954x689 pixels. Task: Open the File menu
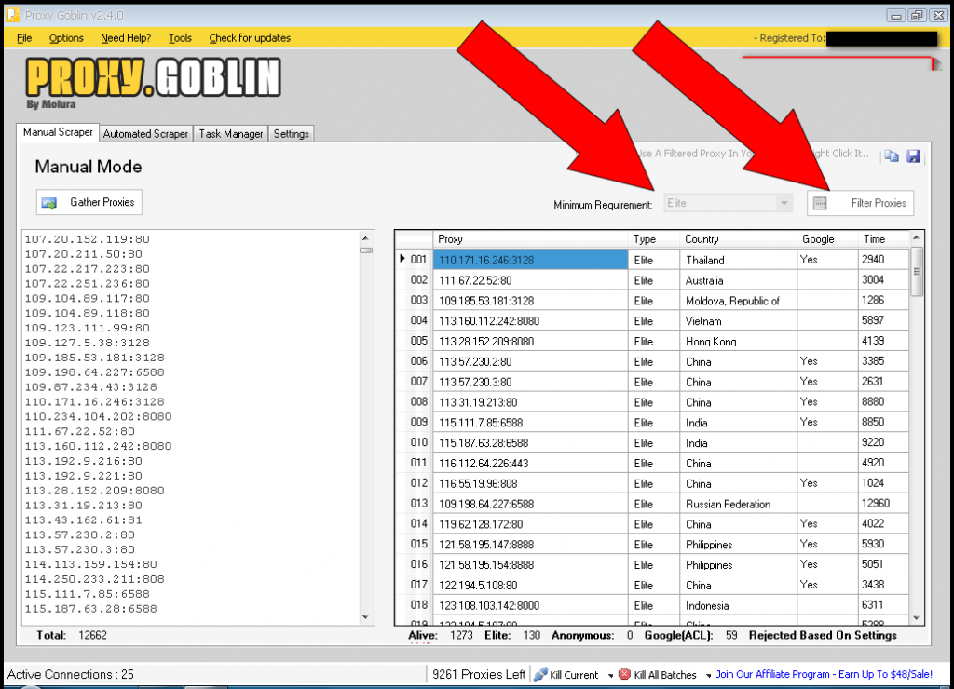coord(24,37)
